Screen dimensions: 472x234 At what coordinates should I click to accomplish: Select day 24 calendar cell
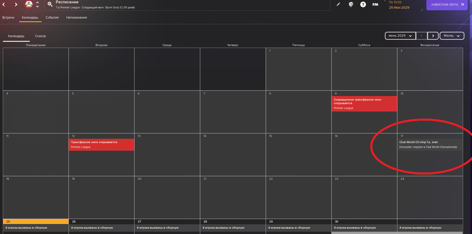[430, 197]
